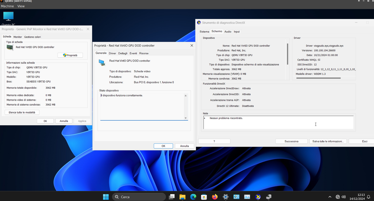Click the Proprietà button with shield icon
Image resolution: width=374 pixels, height=201 pixels.
pyautogui.click(x=70, y=55)
